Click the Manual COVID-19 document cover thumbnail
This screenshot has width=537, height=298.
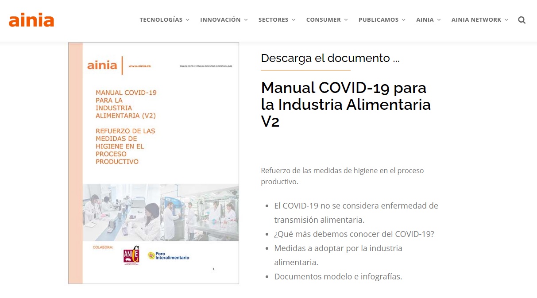tap(154, 163)
